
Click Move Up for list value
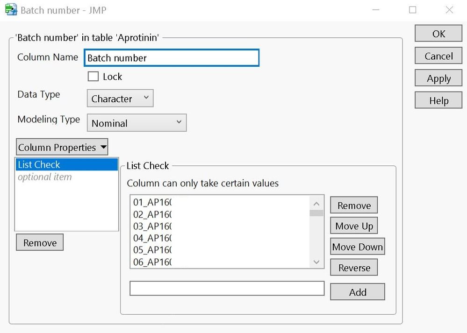(354, 227)
